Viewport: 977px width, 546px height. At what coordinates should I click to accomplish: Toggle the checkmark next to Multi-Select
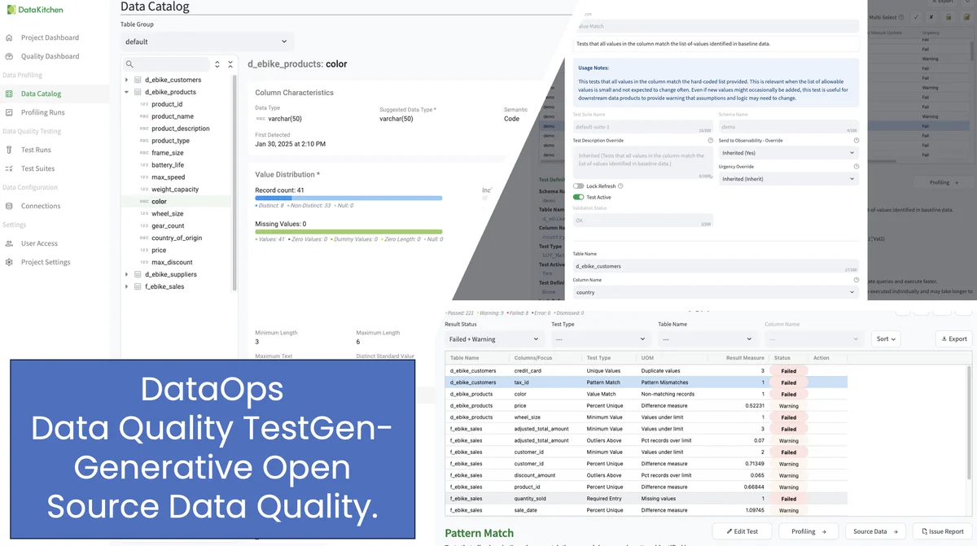click(x=915, y=16)
